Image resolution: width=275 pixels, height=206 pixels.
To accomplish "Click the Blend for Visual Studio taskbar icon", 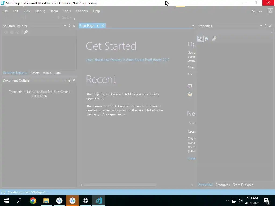I will [x=99, y=200].
